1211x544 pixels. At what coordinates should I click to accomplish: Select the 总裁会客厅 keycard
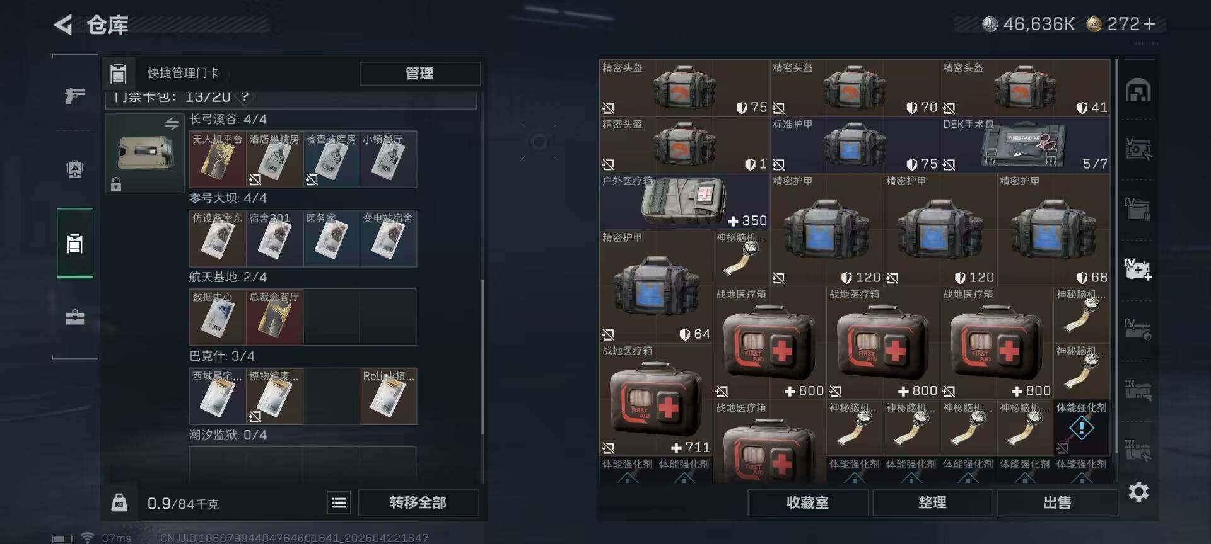[x=274, y=317]
